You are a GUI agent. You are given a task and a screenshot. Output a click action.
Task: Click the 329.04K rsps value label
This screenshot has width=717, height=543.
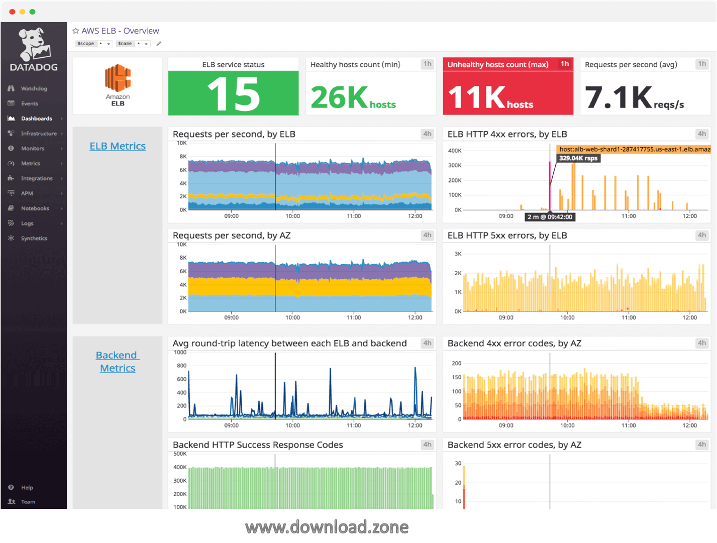coord(578,158)
